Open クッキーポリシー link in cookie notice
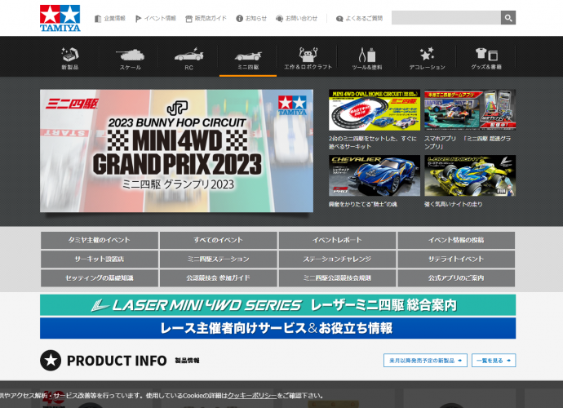563x408 pixels. pos(252,396)
